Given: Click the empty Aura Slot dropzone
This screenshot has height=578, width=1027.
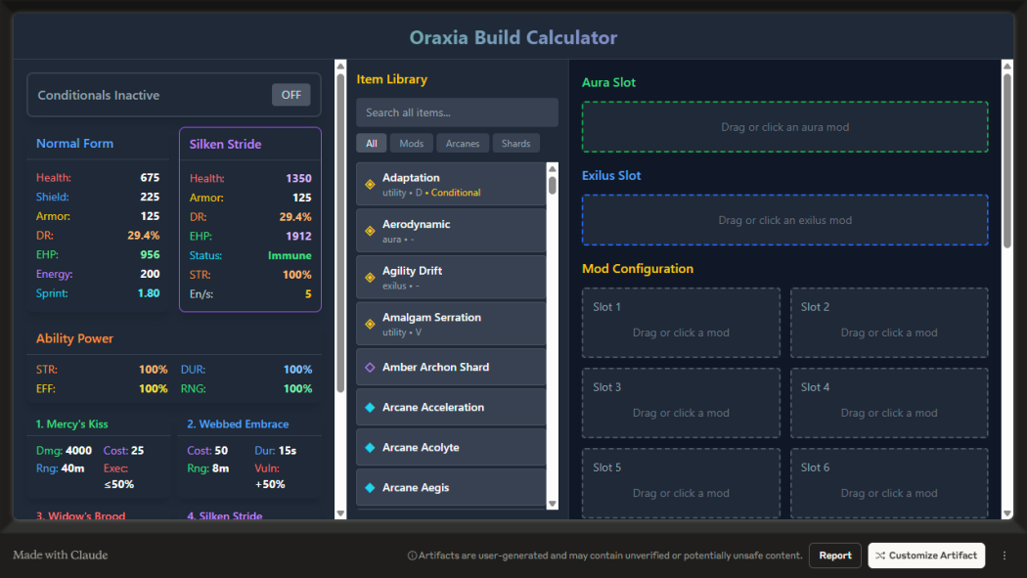Looking at the screenshot, I should (784, 127).
